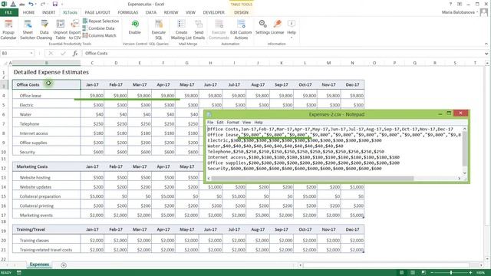Click the Insert Function fx icon

tap(75, 54)
